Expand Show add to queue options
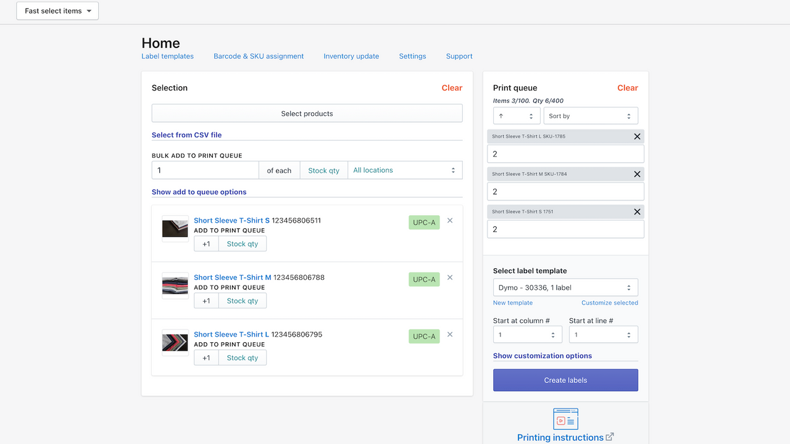Screen dimensions: 790x444 click(x=199, y=192)
